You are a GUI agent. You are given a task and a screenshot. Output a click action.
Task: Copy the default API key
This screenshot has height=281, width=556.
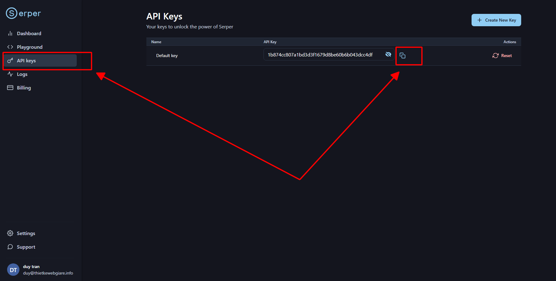coord(403,56)
